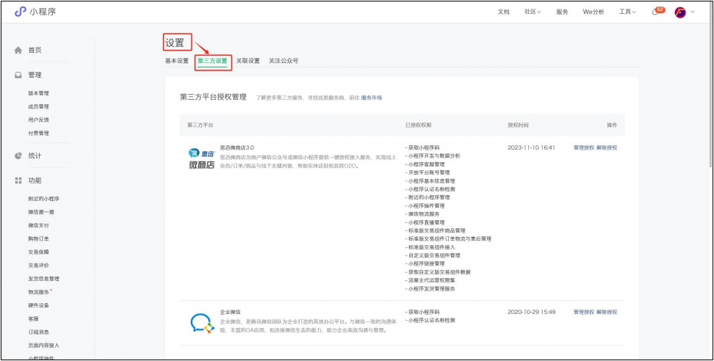Open 微信搜一搜 in sidebar

(41, 212)
